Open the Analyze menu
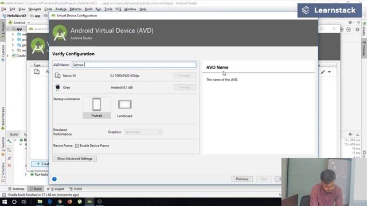The width and height of the screenshot is (367, 206). pos(61,9)
